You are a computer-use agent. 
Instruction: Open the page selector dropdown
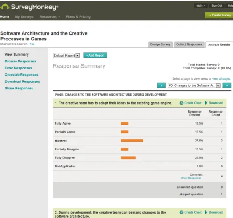pos(194,85)
